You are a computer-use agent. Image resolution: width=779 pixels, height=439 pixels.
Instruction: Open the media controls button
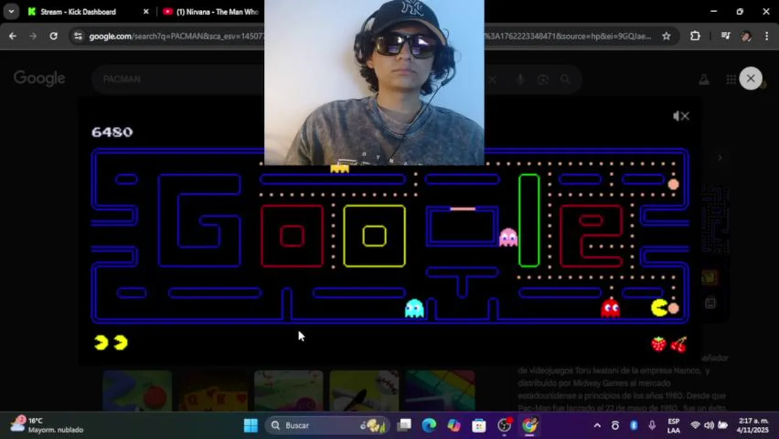pos(725,36)
